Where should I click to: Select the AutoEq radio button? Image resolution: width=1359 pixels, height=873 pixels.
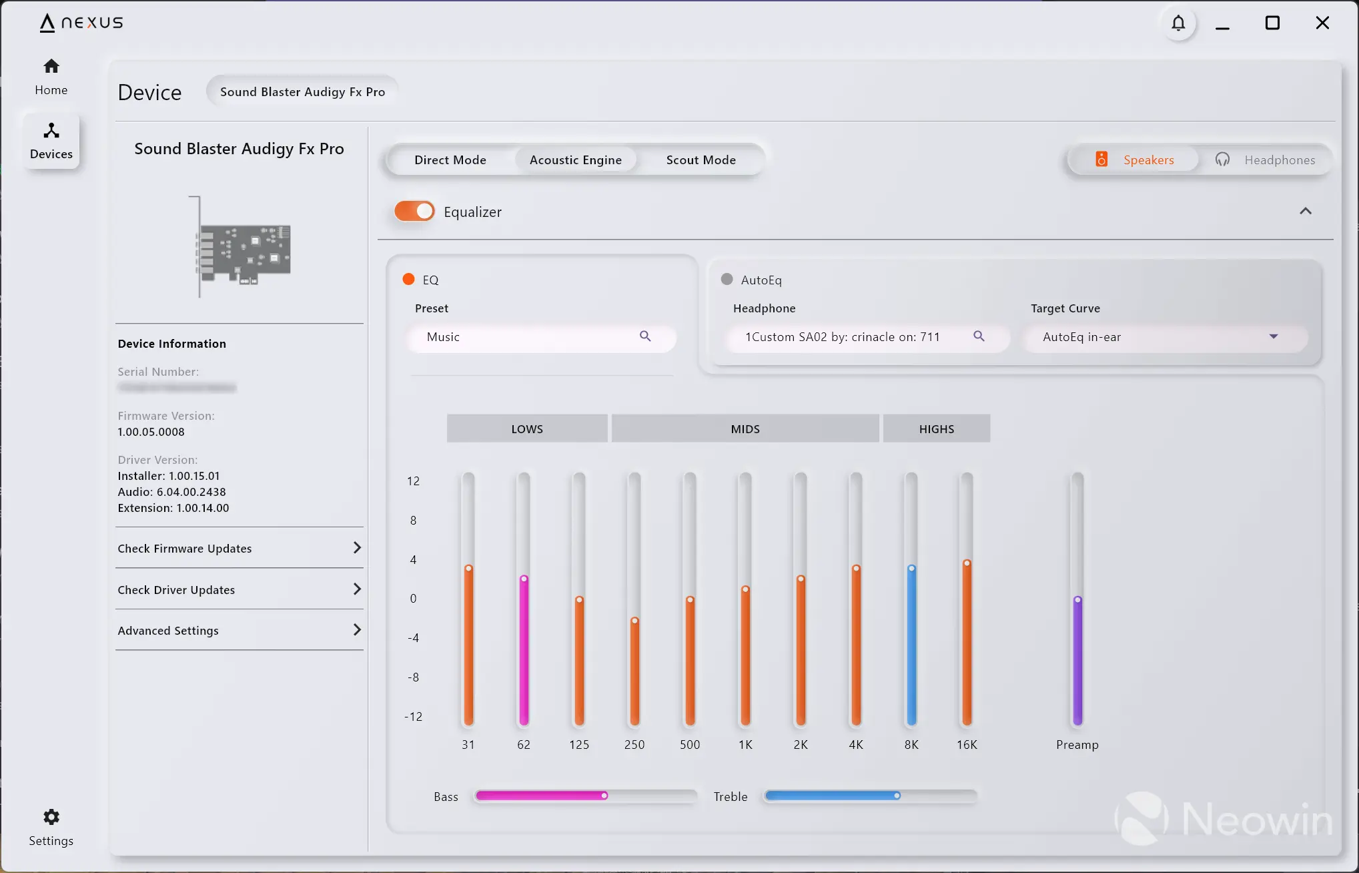[x=727, y=280]
